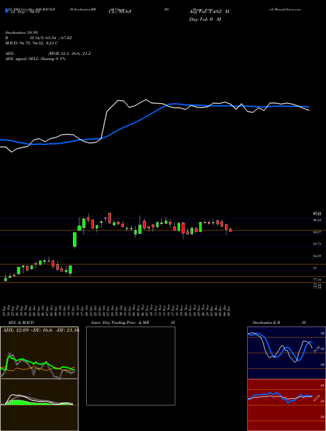Click the 'SI 14/3: 65.54 / 67.02' value
This screenshot has width=326, height=431.
point(50,38)
